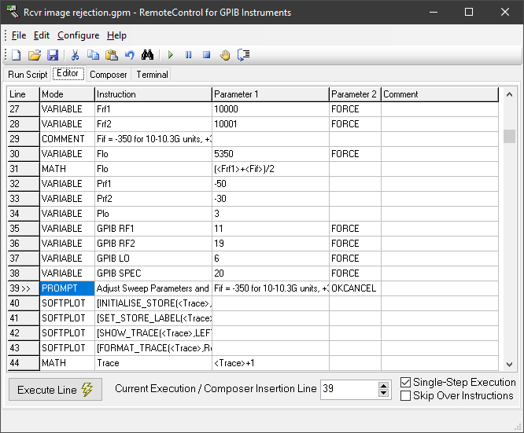Click the Open folder icon

click(x=34, y=55)
